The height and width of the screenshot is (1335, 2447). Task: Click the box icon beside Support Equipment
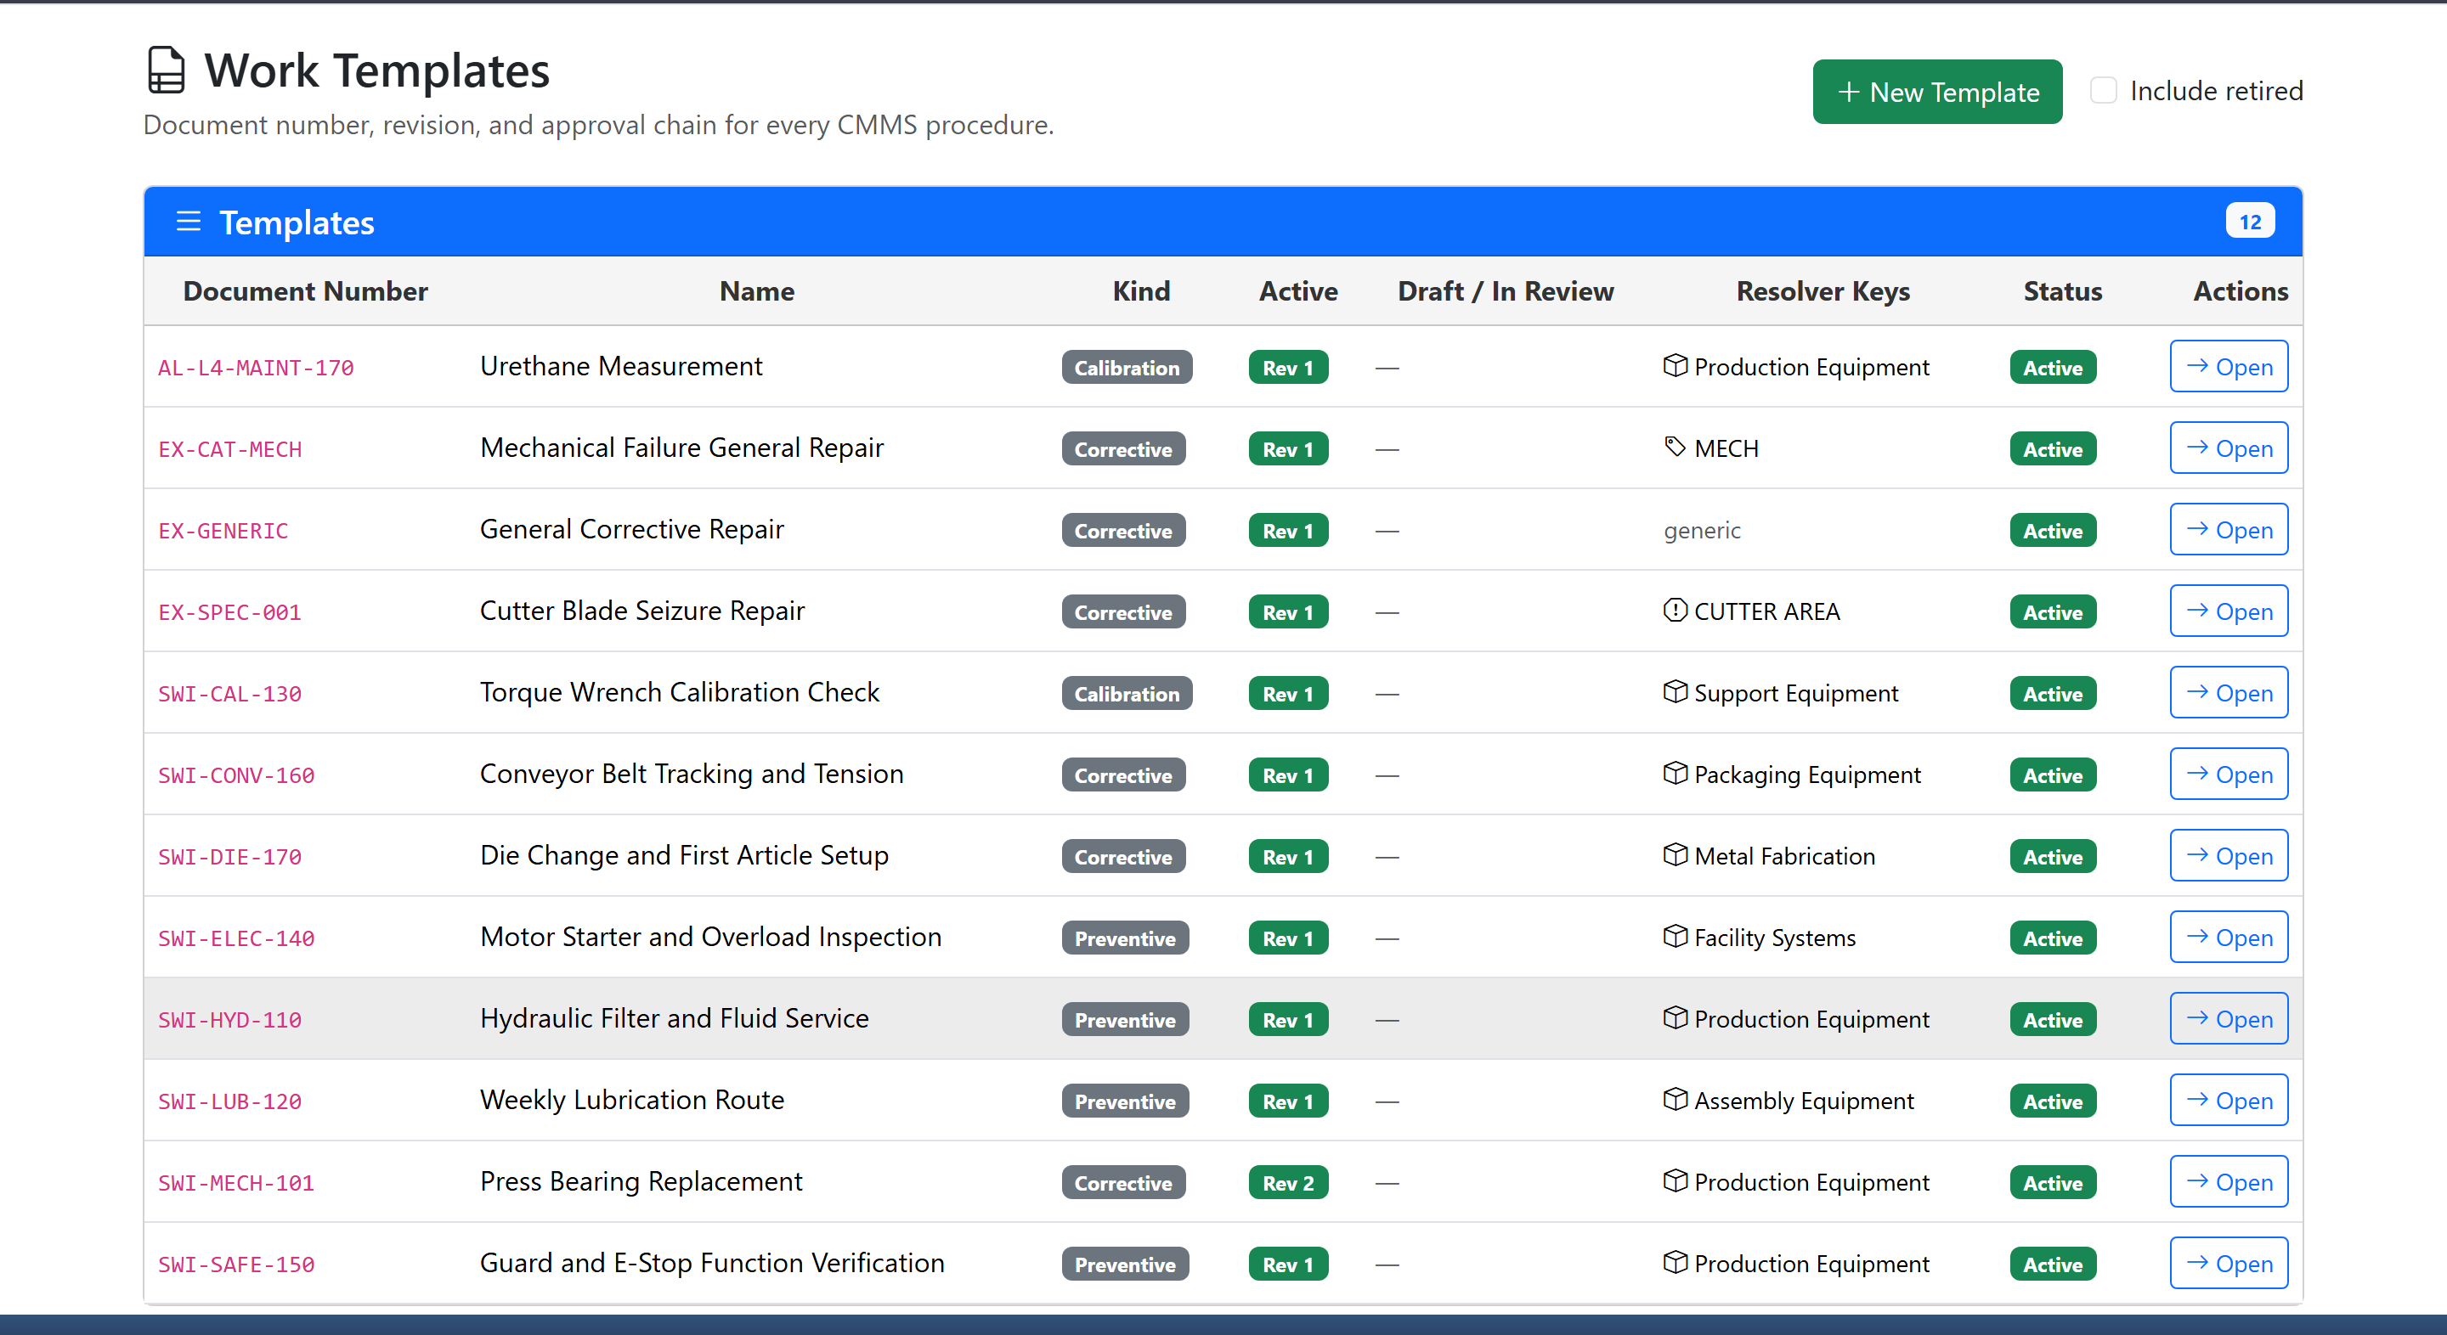pos(1675,692)
